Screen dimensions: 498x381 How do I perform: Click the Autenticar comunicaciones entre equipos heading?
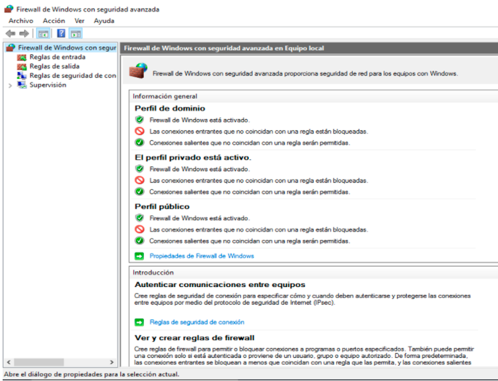coord(220,284)
